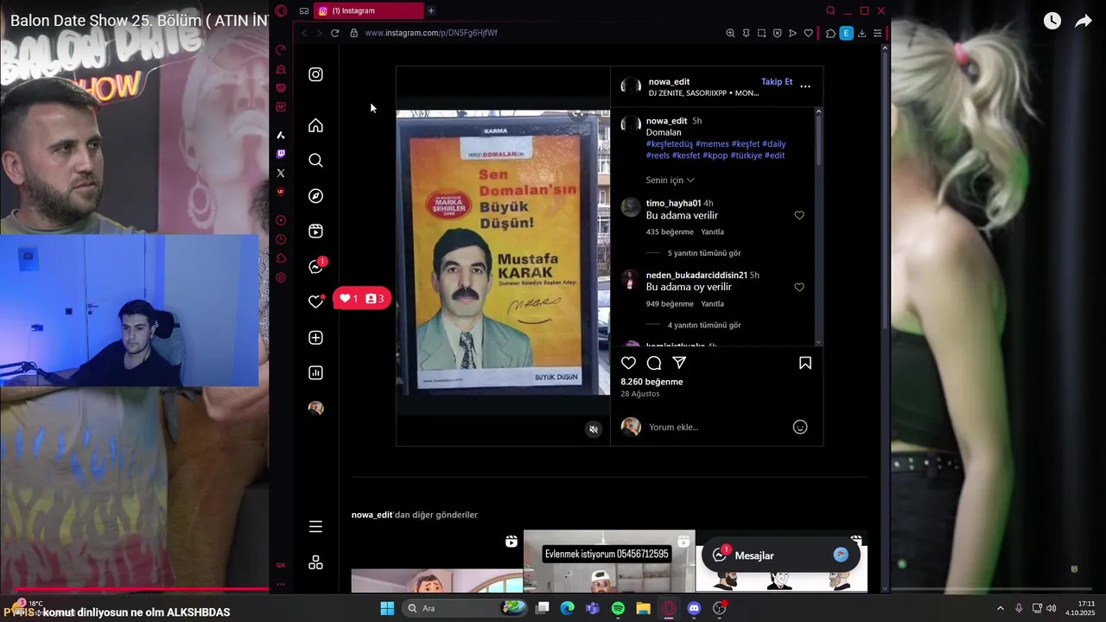Viewport: 1106px width, 622px height.
Task: Open profile avatar in Instagram sidebar
Action: (x=315, y=408)
